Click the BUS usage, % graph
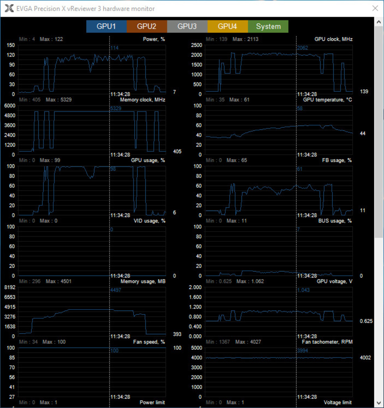Image resolution: width=384 pixels, height=408 pixels. (279, 251)
